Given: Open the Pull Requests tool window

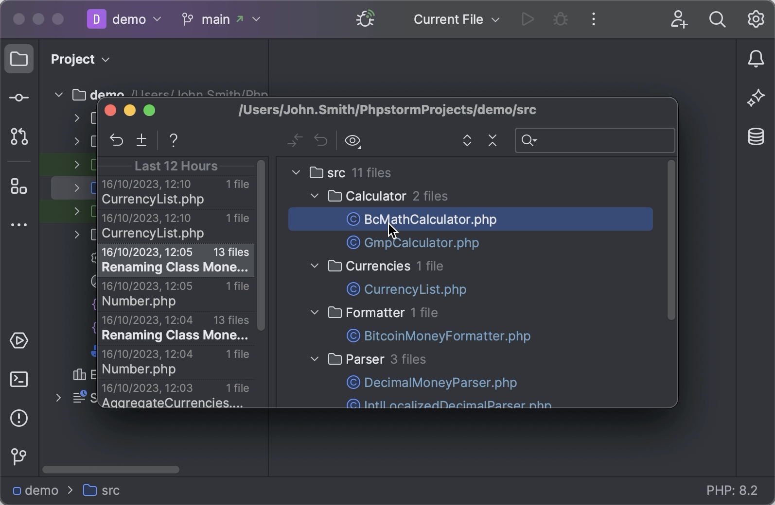Looking at the screenshot, I should click(19, 137).
